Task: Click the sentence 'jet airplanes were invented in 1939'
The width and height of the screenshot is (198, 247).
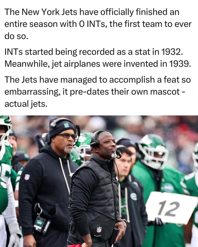Action: (x=121, y=64)
